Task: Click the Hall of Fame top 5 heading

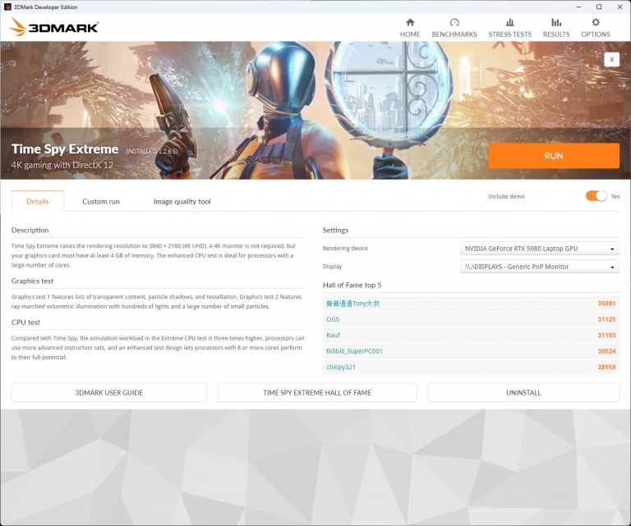Action: (x=352, y=285)
